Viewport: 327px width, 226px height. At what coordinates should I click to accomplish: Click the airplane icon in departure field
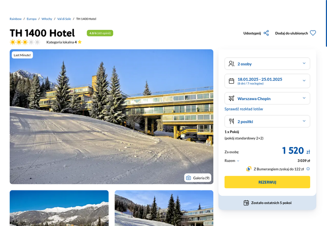[x=231, y=98]
